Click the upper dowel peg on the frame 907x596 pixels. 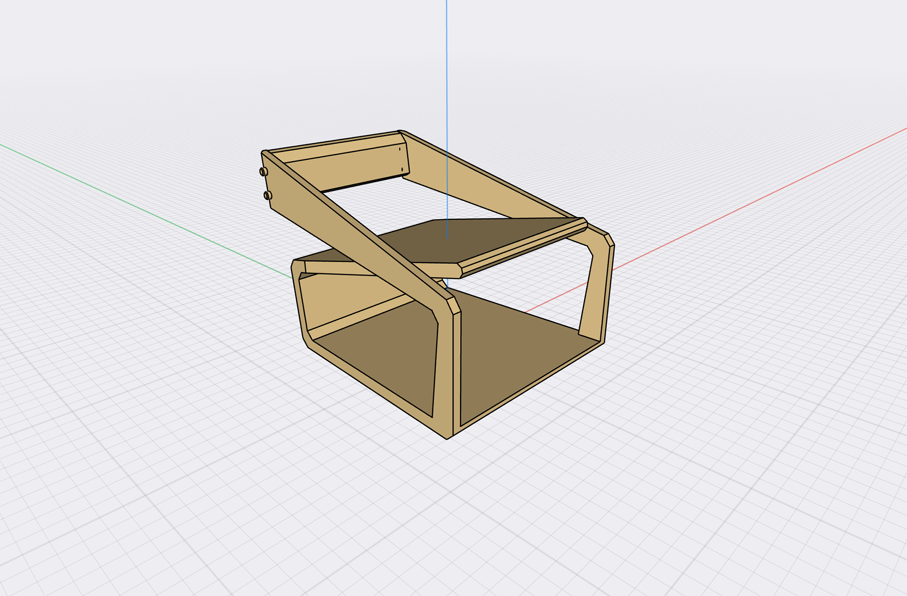click(263, 172)
